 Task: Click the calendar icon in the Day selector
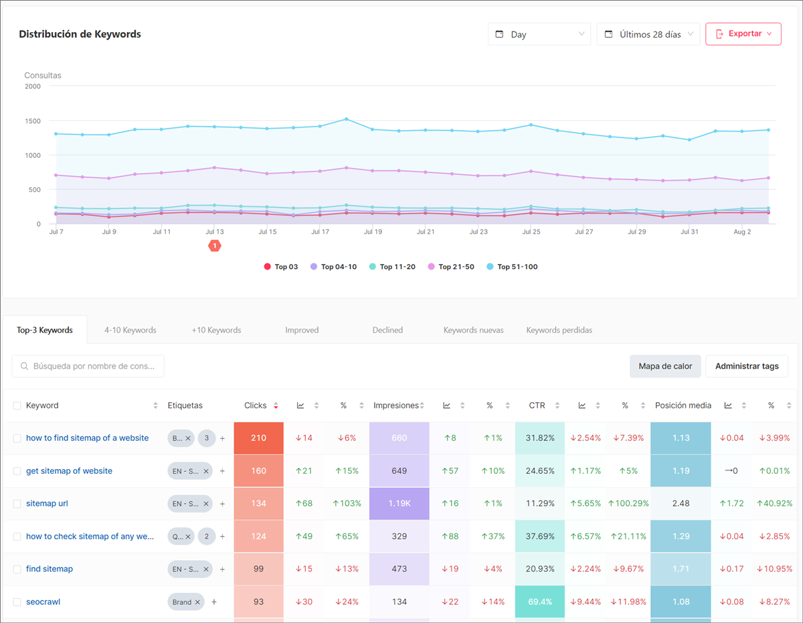[498, 33]
